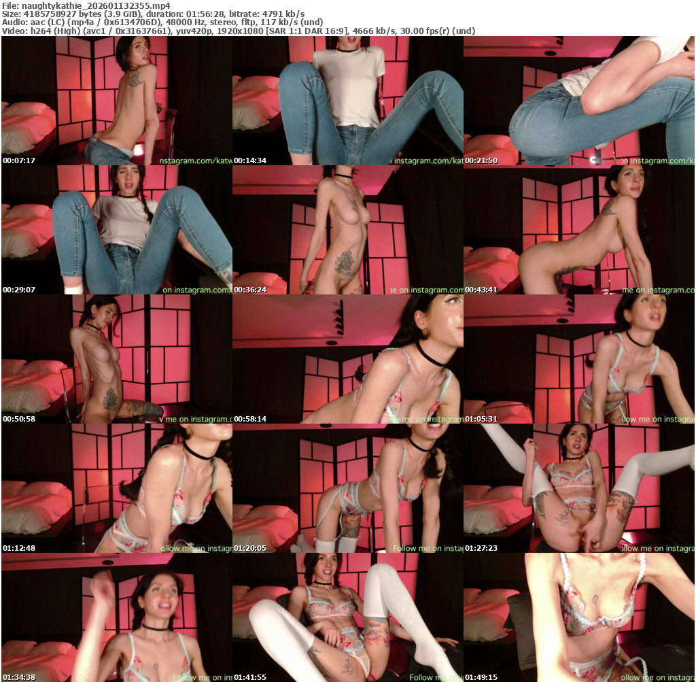Click the Size and duration info line

153,14
